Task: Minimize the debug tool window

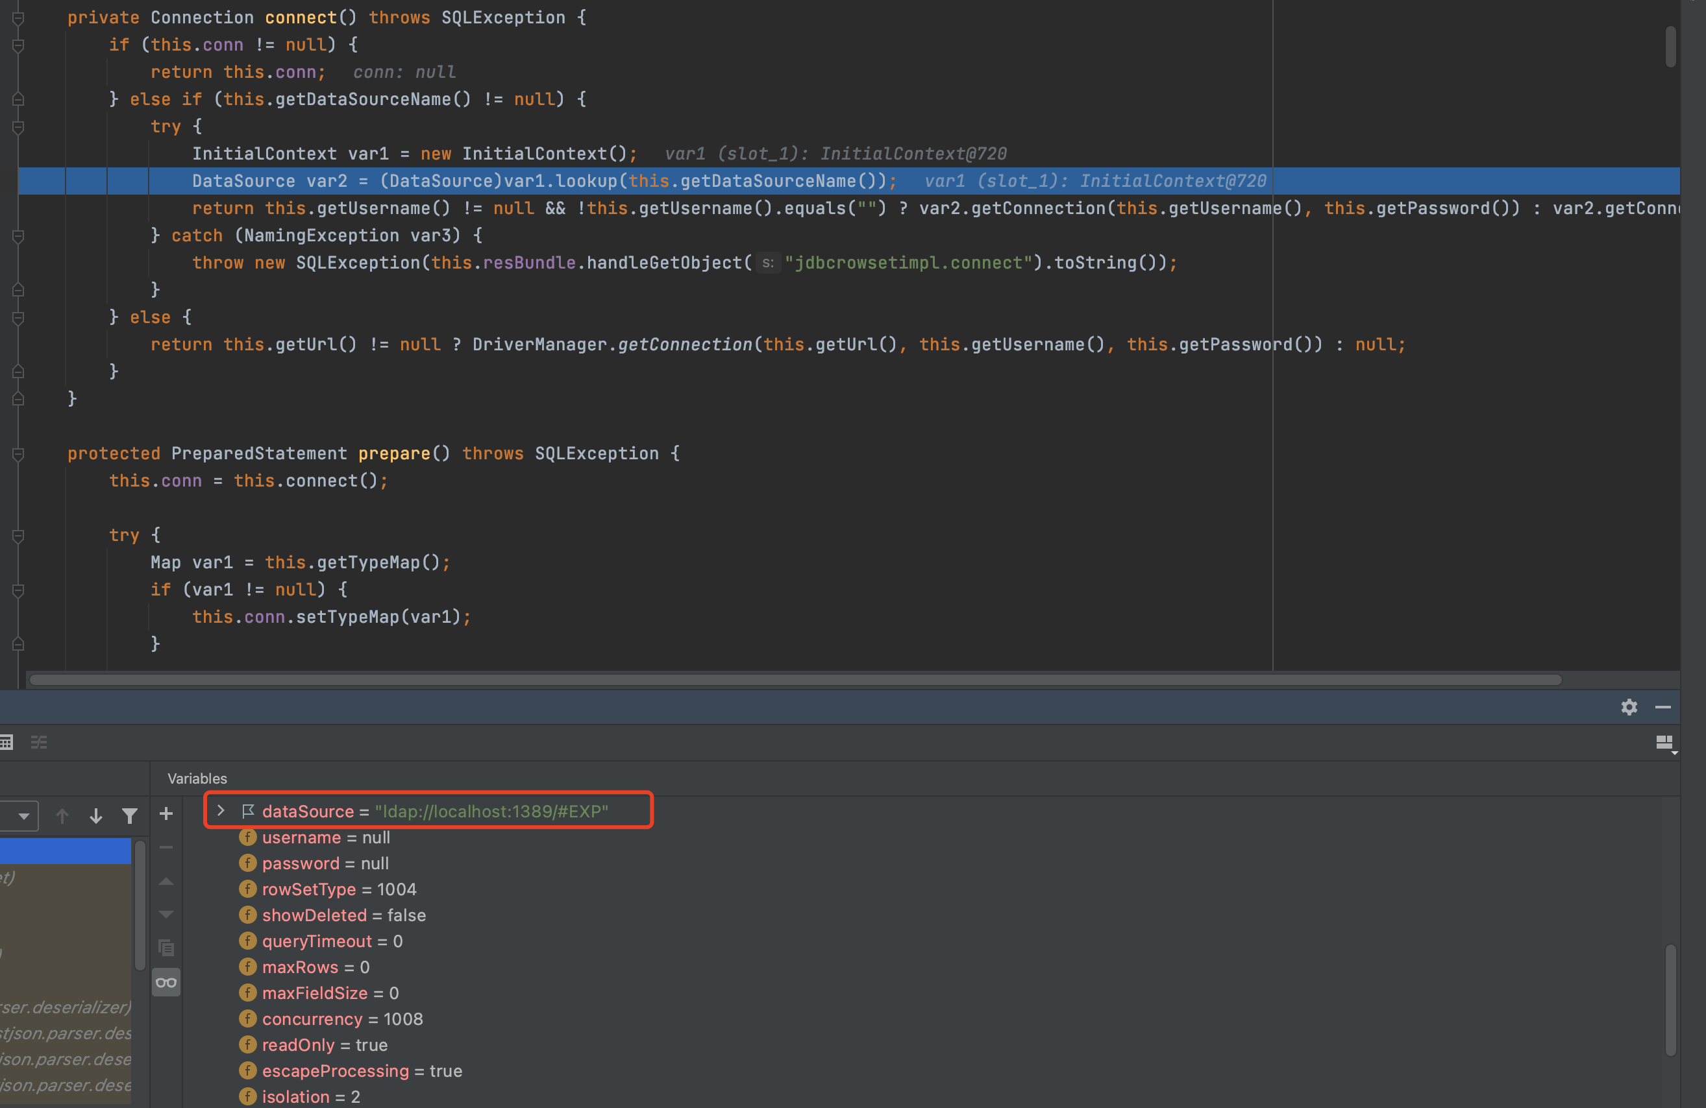Action: click(x=1663, y=707)
